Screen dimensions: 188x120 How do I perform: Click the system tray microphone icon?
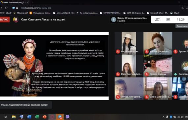(x=167, y=117)
